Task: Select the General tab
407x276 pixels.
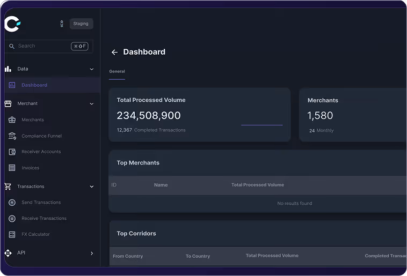Action: (117, 71)
